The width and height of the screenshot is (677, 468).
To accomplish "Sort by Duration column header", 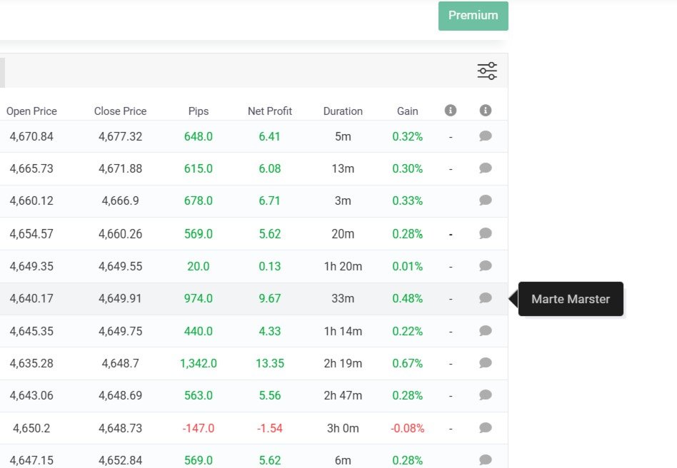I will [343, 111].
